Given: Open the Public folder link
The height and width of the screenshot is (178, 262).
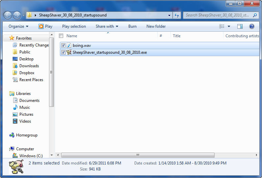Looking at the screenshot, I should [25, 52].
